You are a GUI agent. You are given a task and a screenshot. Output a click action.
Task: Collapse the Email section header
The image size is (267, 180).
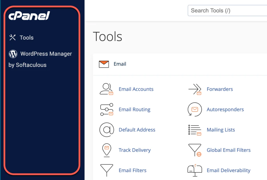pos(180,64)
